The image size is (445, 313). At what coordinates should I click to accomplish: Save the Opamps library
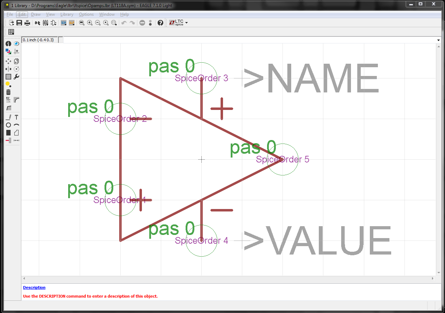click(19, 22)
